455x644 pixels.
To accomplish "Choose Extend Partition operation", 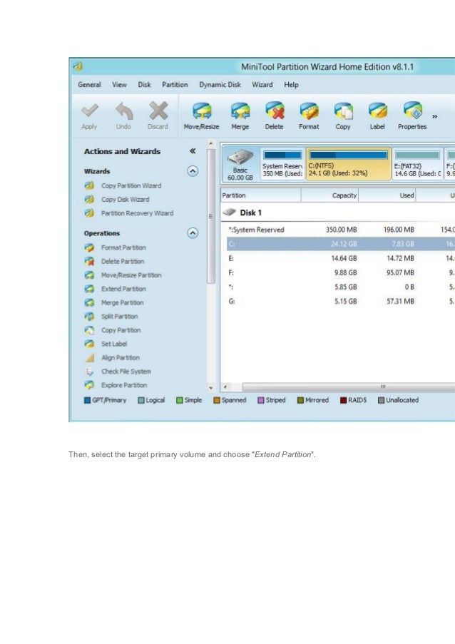I will [123, 289].
